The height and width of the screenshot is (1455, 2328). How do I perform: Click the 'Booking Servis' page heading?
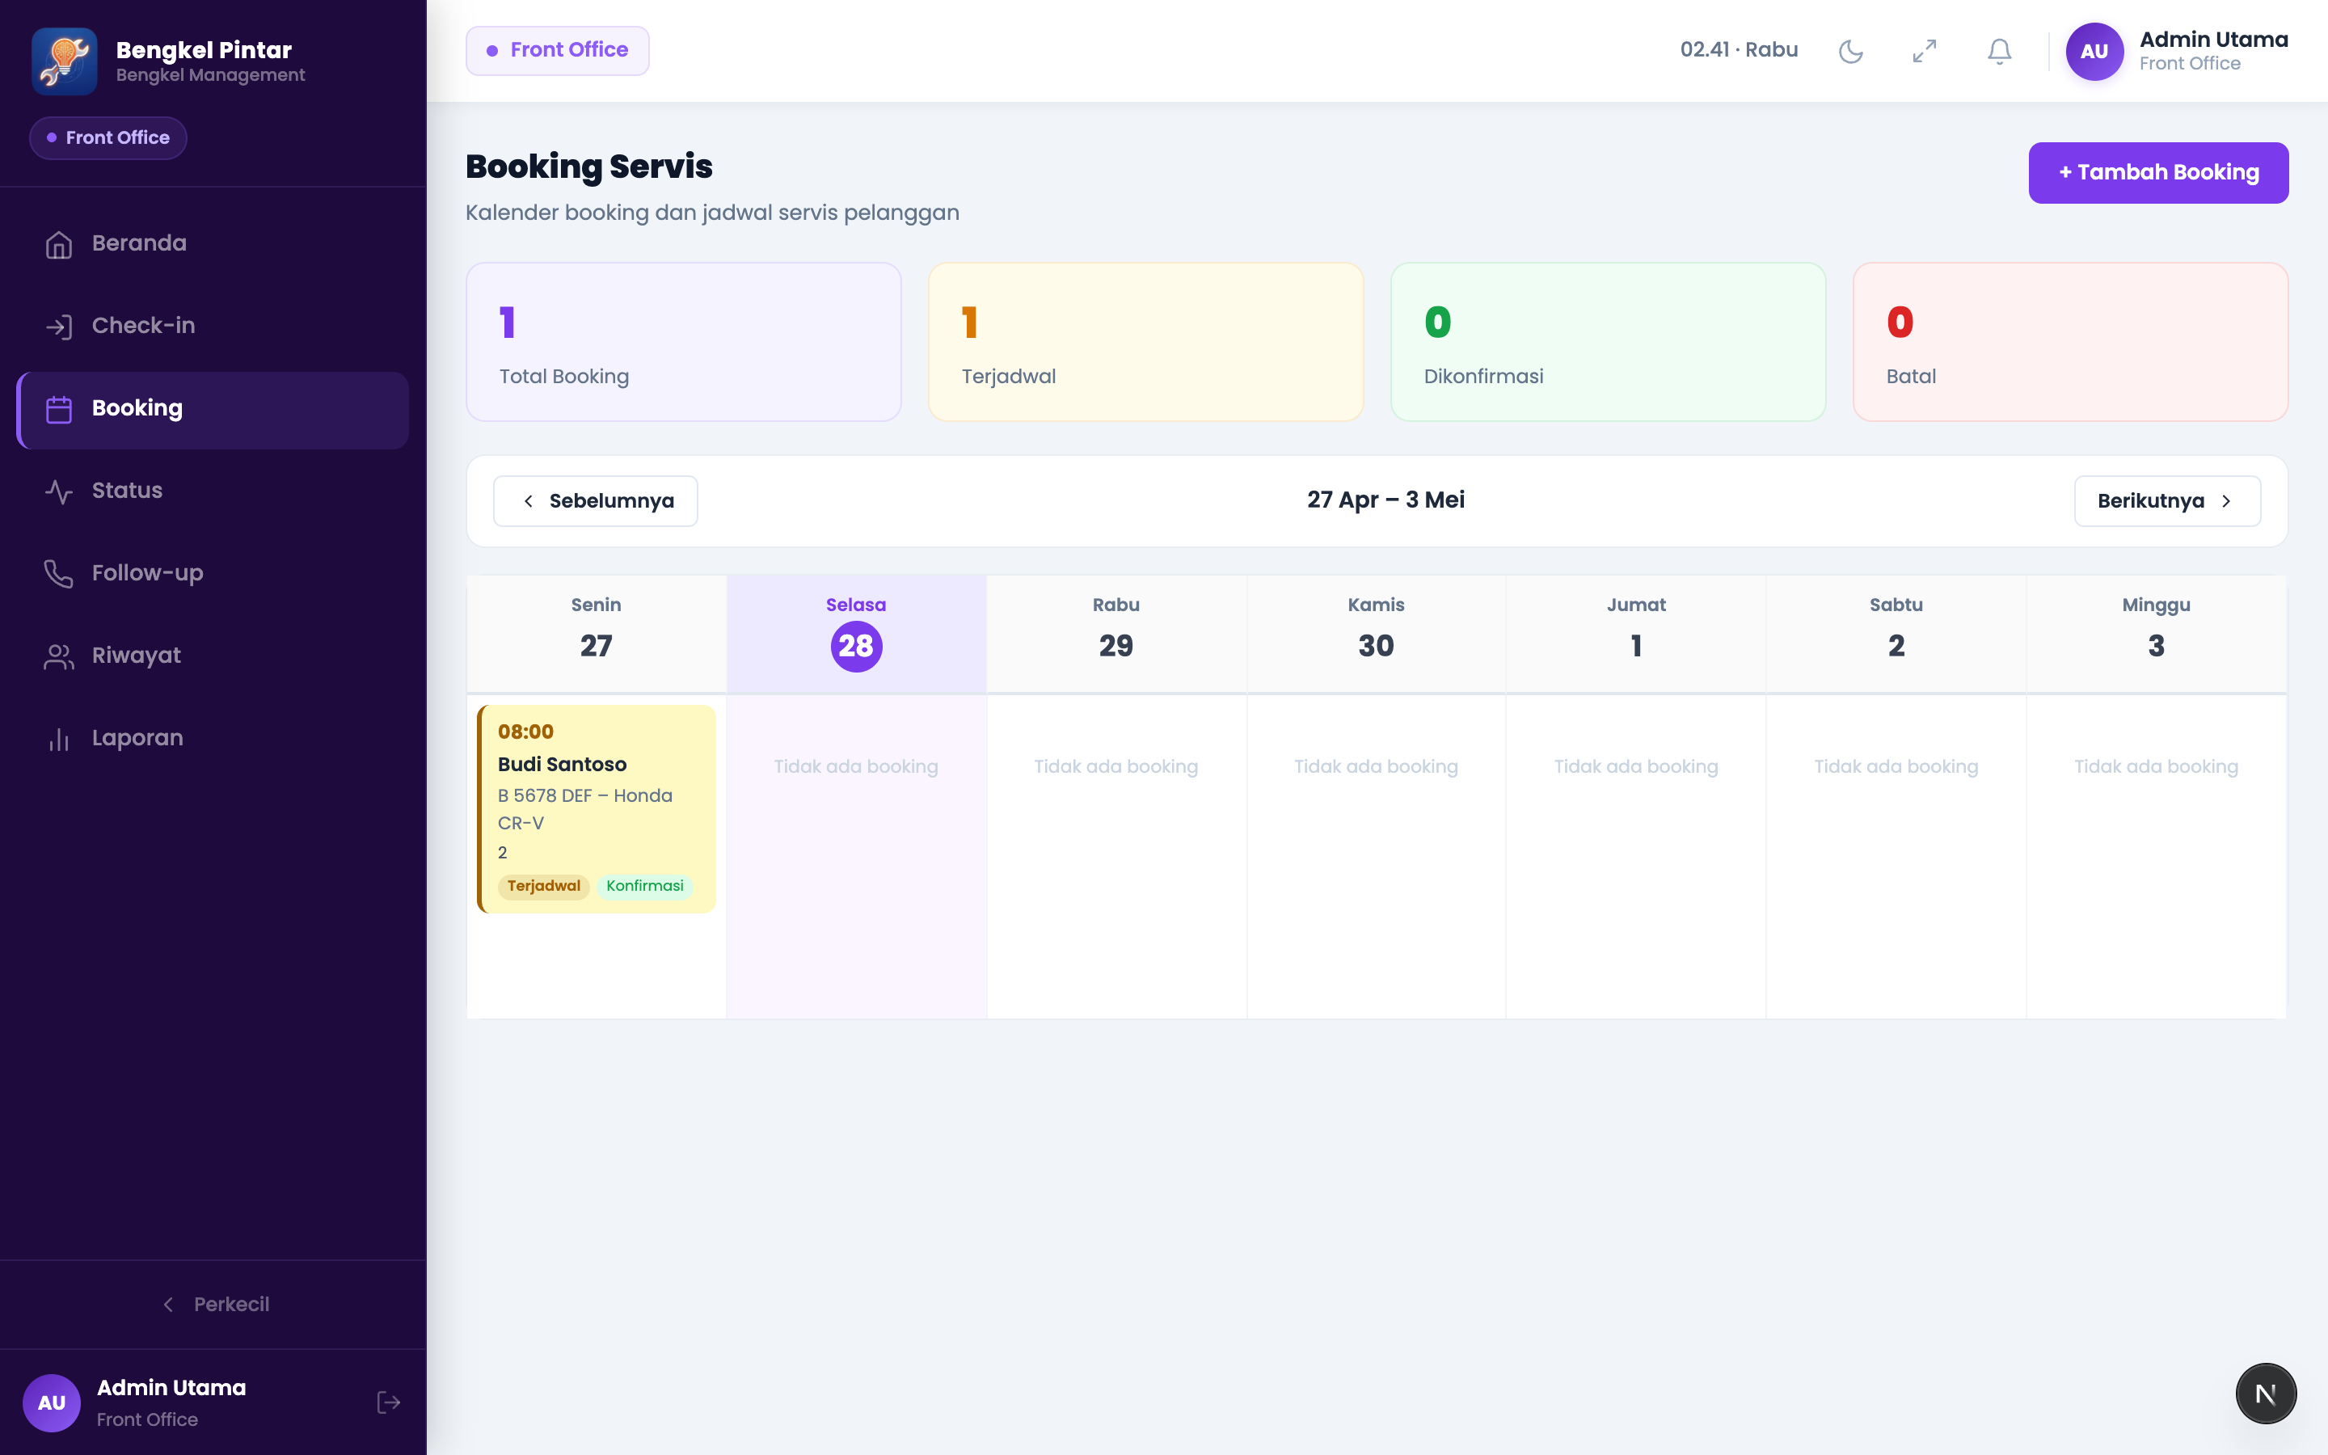tap(588, 167)
